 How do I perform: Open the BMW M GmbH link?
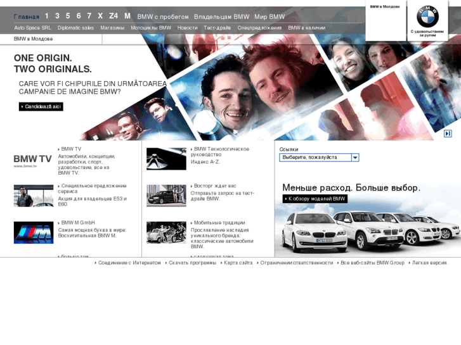tap(77, 223)
